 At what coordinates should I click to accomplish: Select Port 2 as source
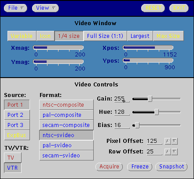click(x=17, y=115)
